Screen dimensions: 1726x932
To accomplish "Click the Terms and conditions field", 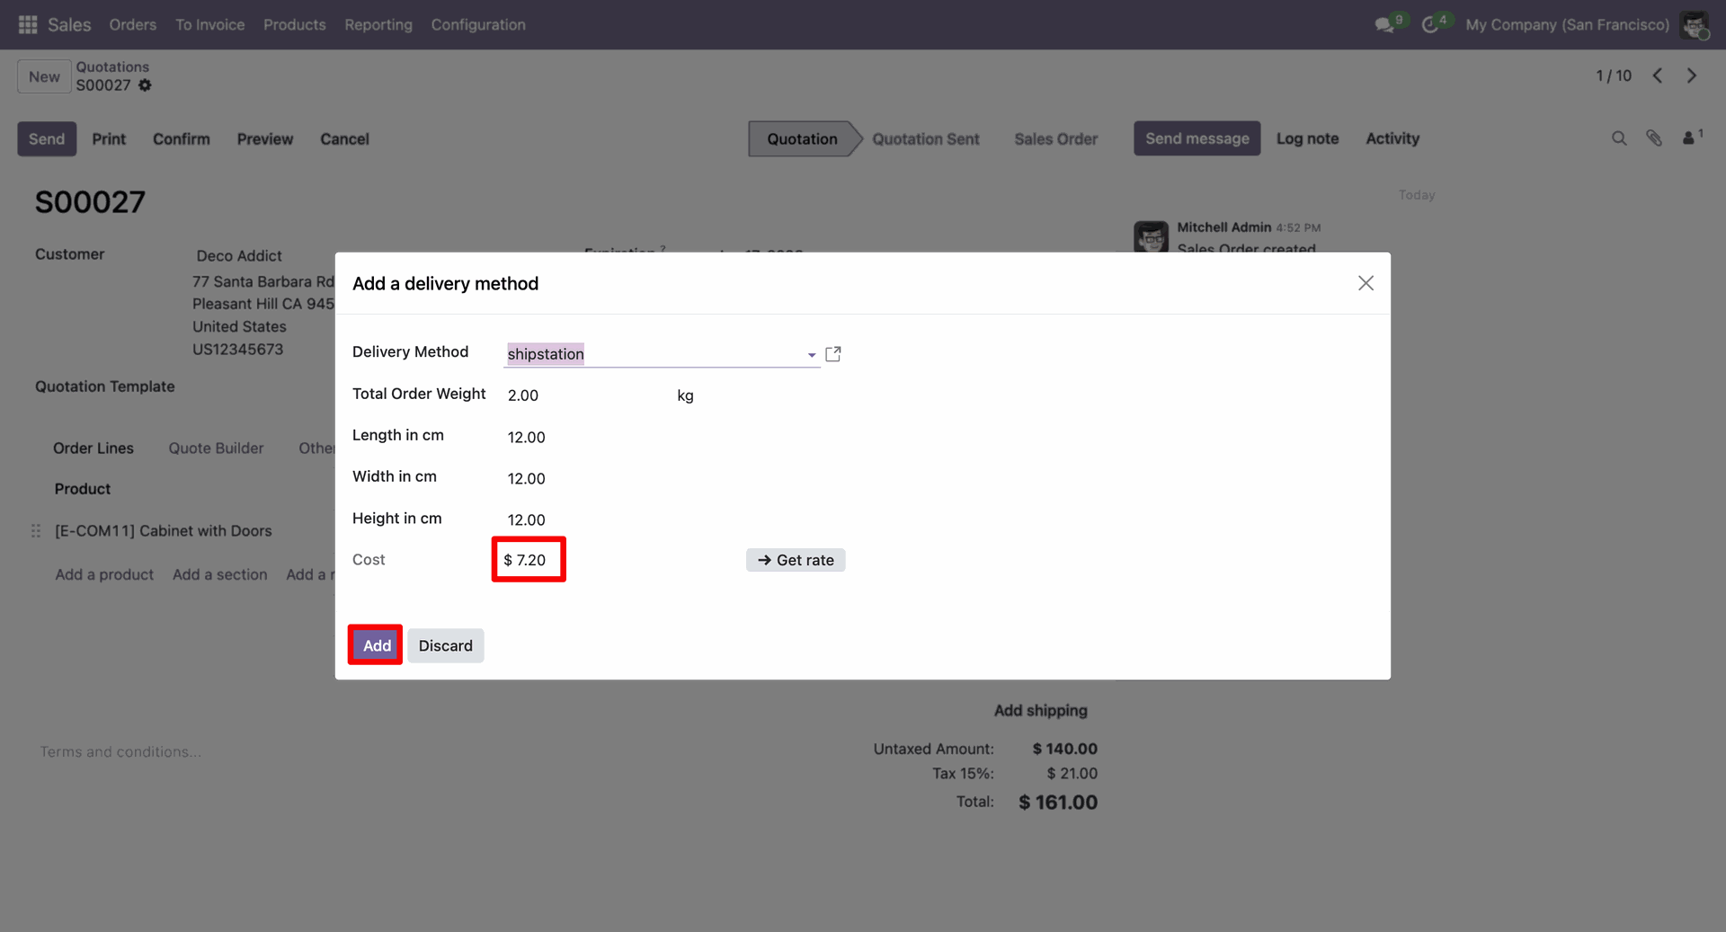I will [x=121, y=751].
